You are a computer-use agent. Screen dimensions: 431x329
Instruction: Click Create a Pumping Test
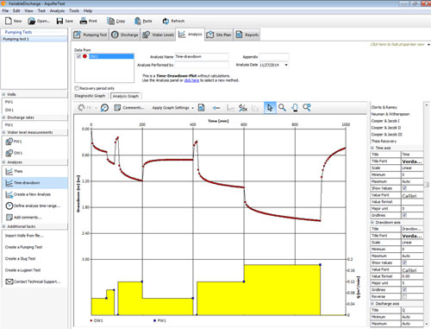pos(23,247)
